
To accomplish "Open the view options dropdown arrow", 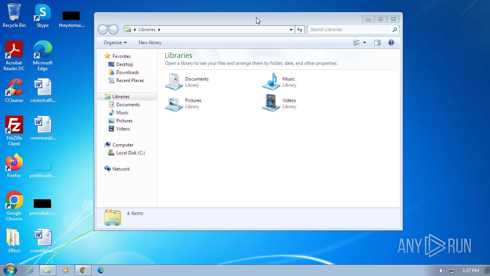I will tap(364, 43).
